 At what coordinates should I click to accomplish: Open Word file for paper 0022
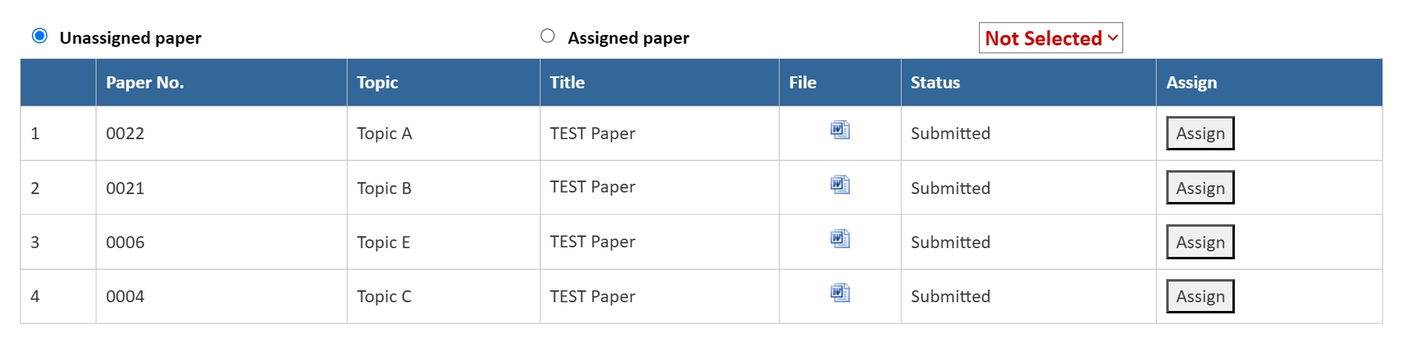point(840,130)
